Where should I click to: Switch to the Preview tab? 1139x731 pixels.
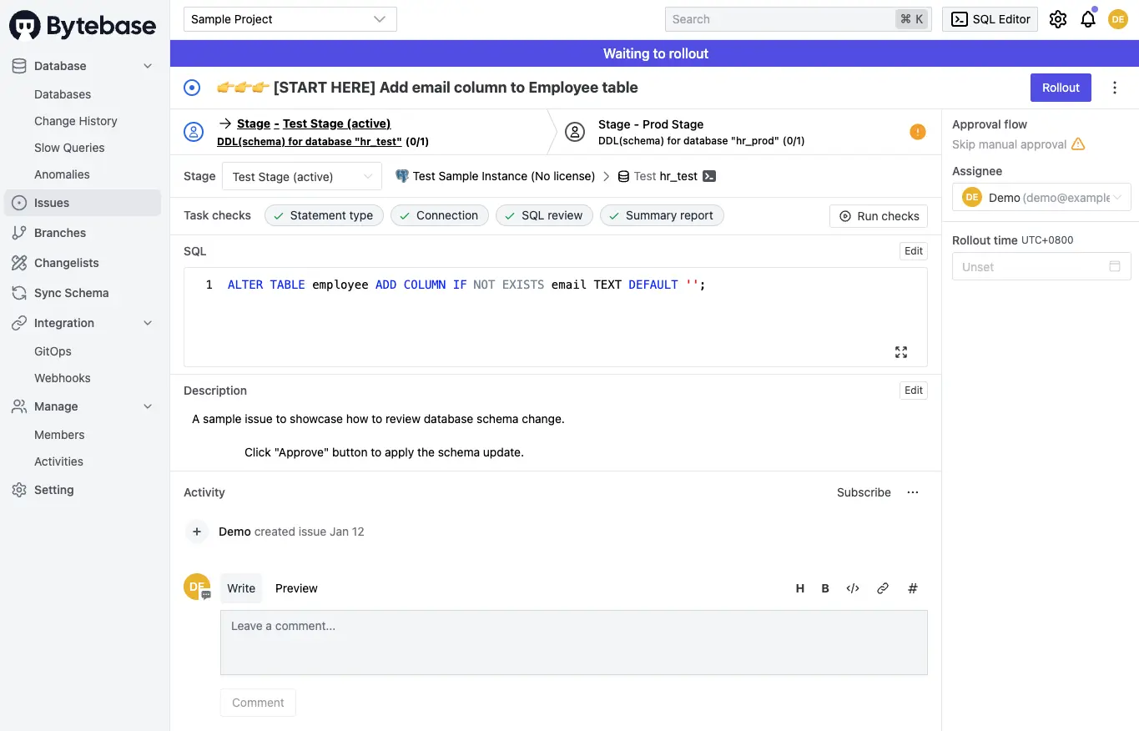tap(296, 588)
